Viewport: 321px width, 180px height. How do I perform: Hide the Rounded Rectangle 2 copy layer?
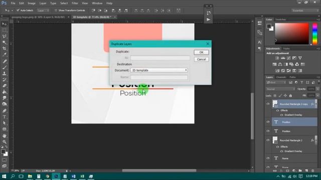pyautogui.click(x=268, y=104)
